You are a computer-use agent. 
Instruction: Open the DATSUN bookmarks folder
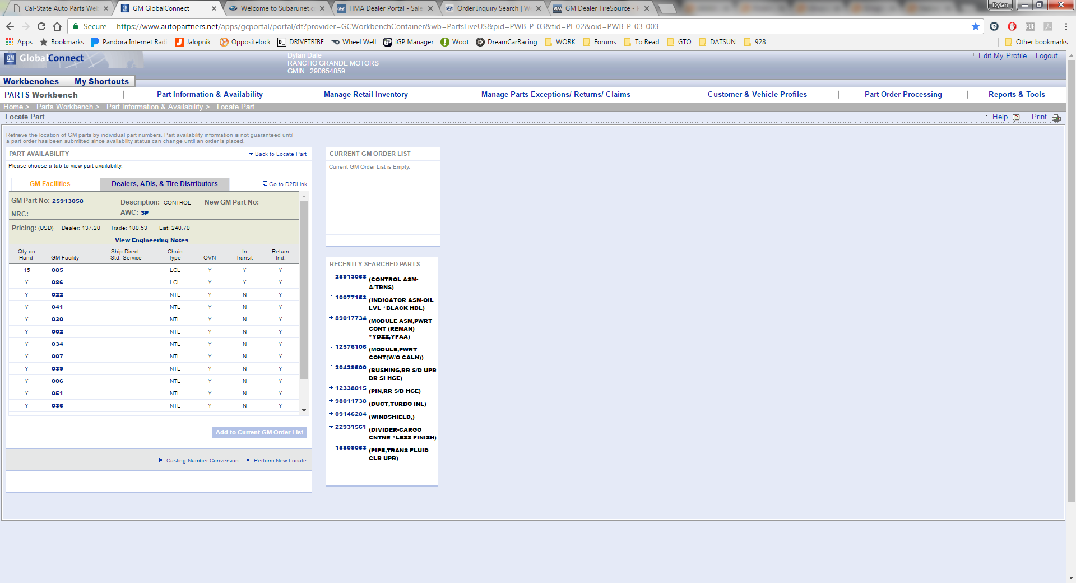[717, 42]
